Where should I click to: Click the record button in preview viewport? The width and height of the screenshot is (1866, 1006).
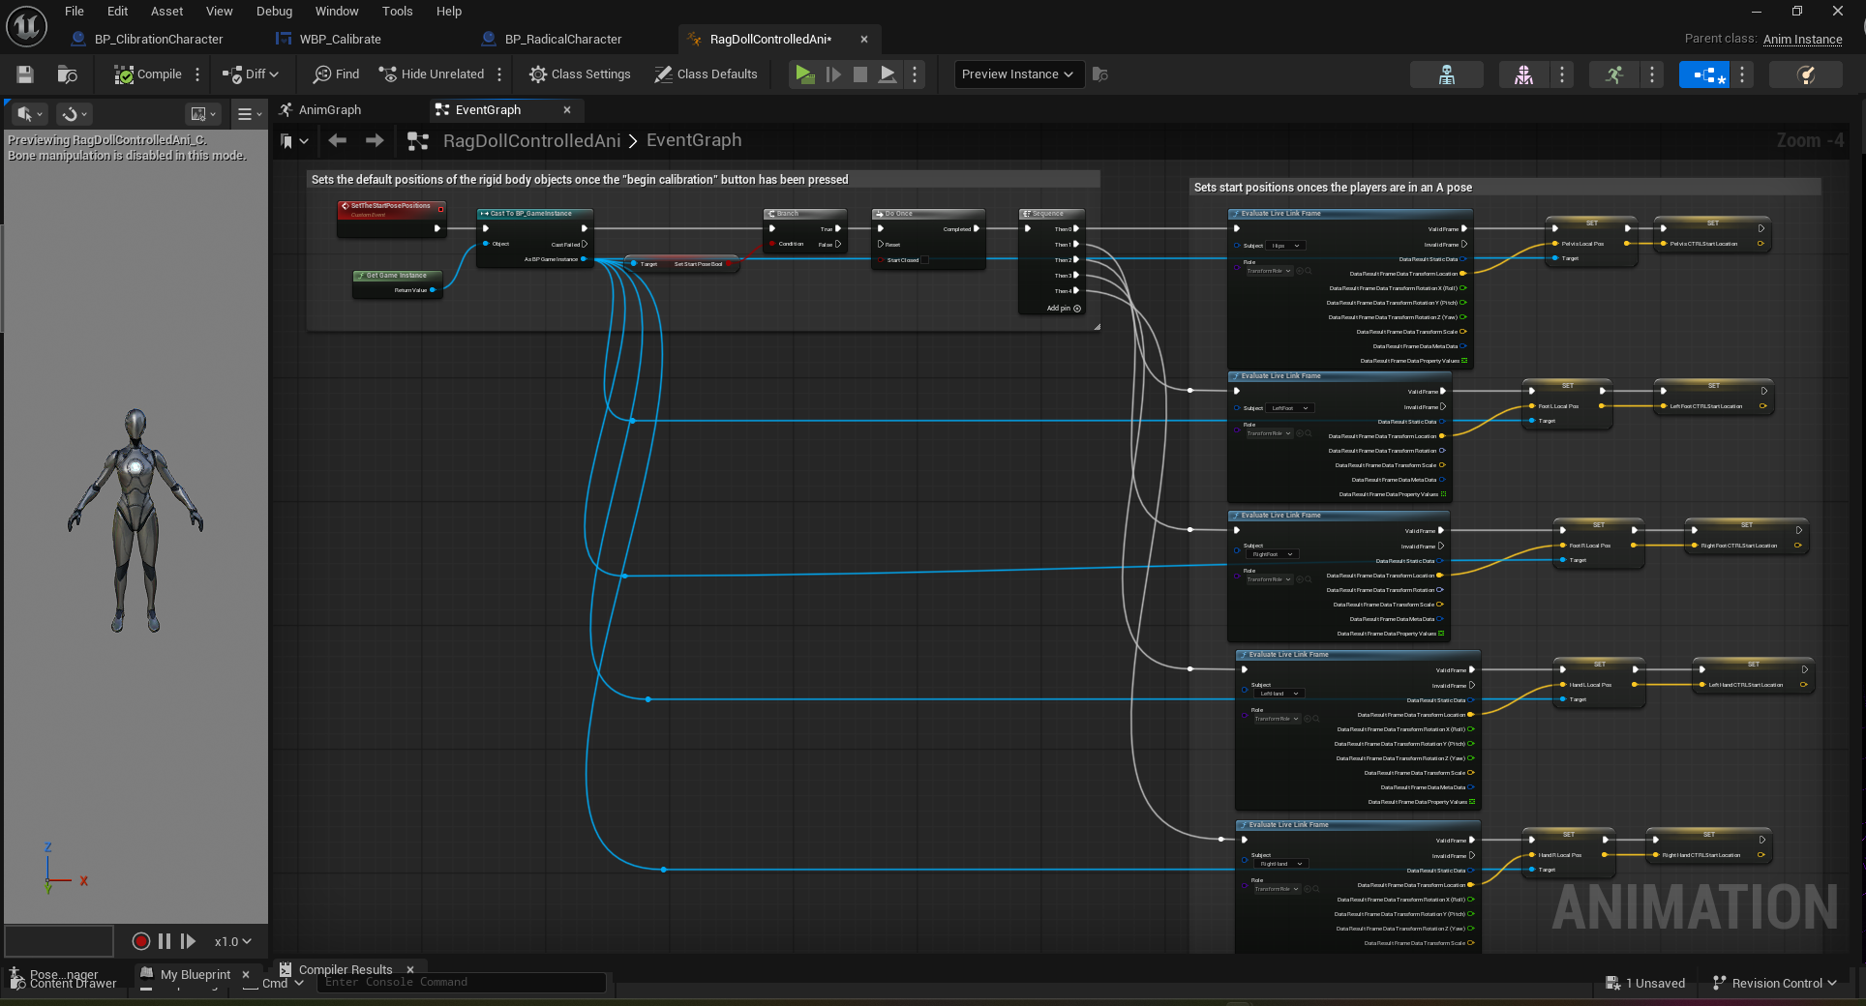(141, 941)
